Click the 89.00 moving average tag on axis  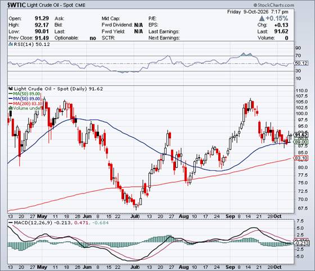(301, 142)
